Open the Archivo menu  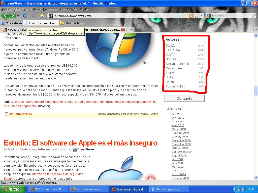click(x=6, y=9)
